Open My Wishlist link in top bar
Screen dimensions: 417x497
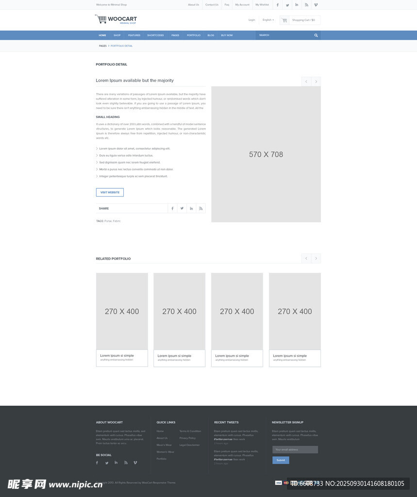point(262,5)
